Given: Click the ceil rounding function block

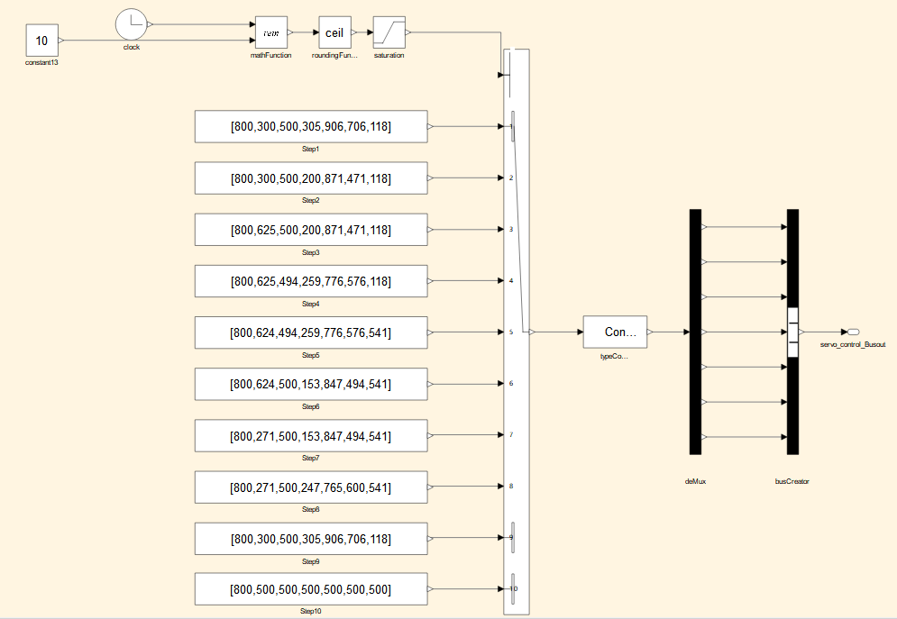Looking at the screenshot, I should [334, 32].
